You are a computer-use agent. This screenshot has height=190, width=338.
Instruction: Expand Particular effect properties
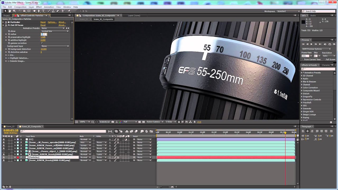[3, 22]
